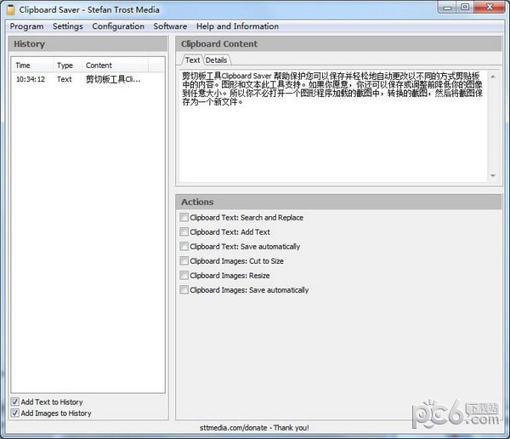Open the sttmedia.com/donate link
This screenshot has height=439, width=510.
tap(254, 428)
